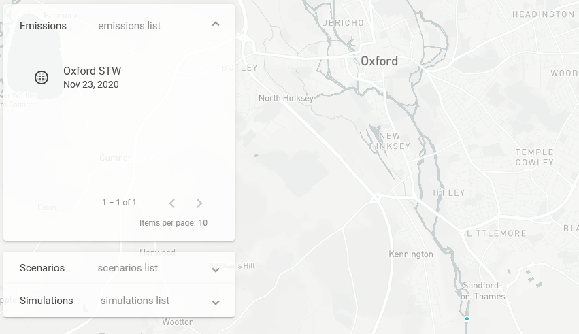This screenshot has width=579, height=334.
Task: Click the Botley map label
Action: click(x=239, y=68)
